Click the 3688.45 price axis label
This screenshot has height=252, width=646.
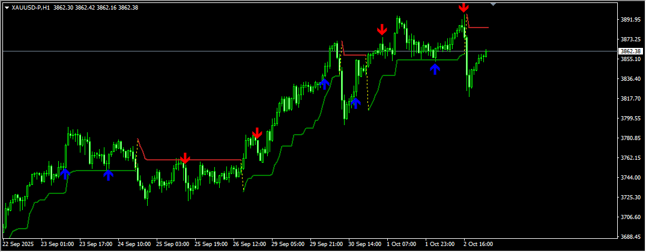click(x=631, y=237)
